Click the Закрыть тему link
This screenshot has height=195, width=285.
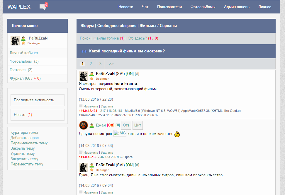tap(23, 148)
